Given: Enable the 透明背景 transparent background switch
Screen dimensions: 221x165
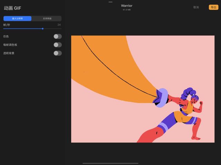Looking at the screenshot, I should click(58, 53).
